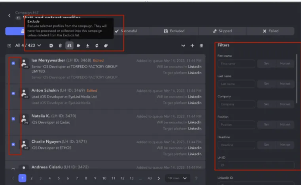This screenshot has height=185, width=301.
Task: Click the Exclude binoculars toolbar icon
Action: (69, 45)
